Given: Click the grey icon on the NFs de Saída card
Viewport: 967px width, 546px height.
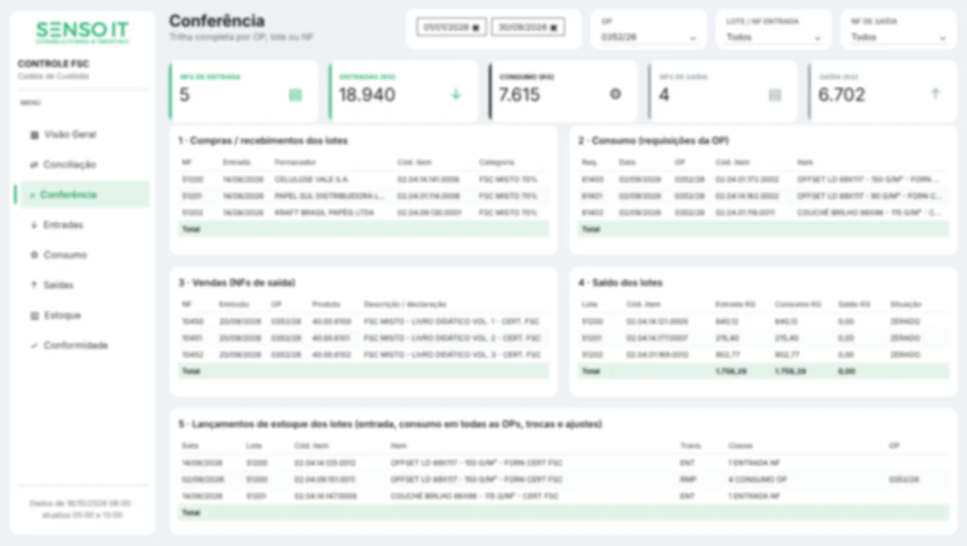Looking at the screenshot, I should tap(775, 95).
